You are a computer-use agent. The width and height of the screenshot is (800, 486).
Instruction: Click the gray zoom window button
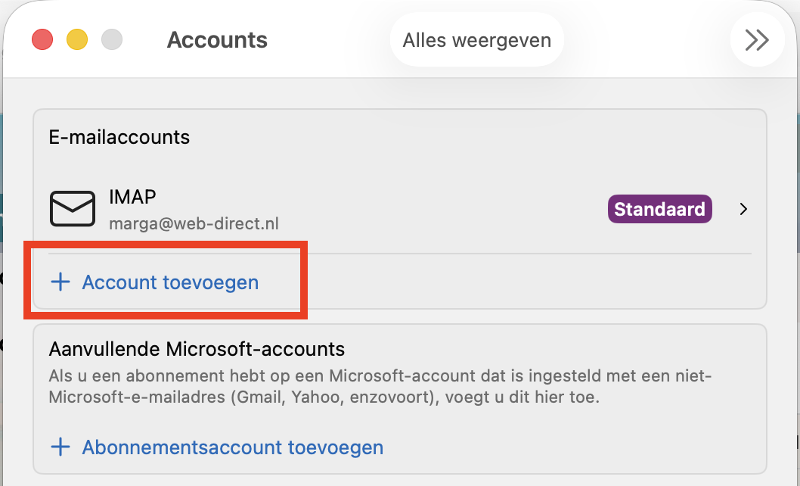(112, 39)
